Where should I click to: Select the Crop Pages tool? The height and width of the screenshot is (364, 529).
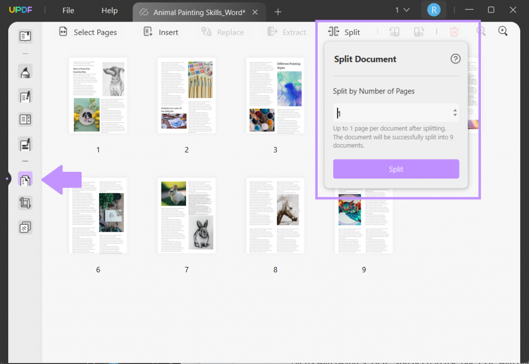point(25,202)
